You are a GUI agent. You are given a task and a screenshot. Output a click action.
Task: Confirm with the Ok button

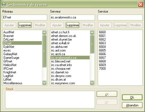point(132,97)
